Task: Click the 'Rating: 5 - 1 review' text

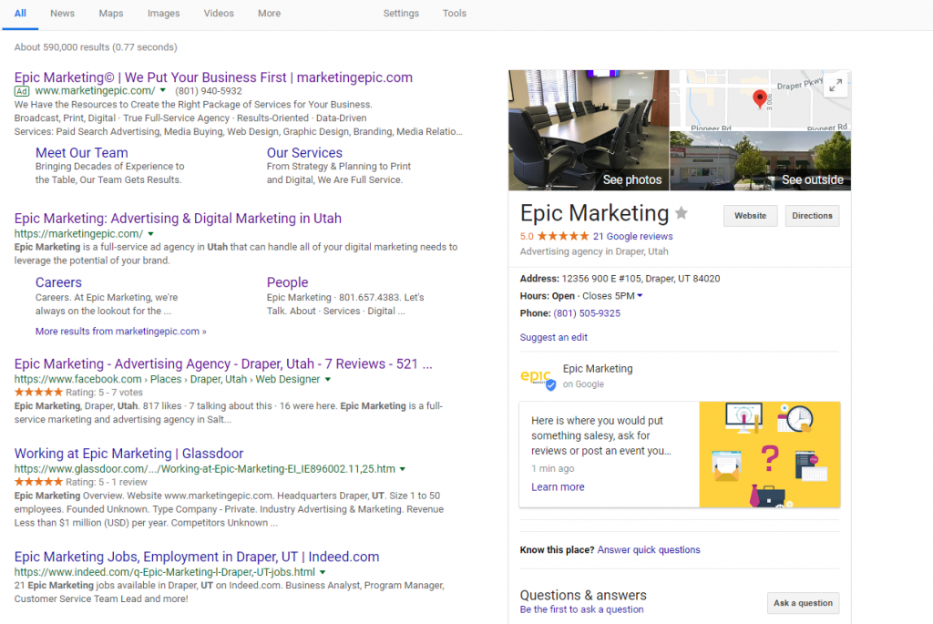Action: [x=106, y=483]
